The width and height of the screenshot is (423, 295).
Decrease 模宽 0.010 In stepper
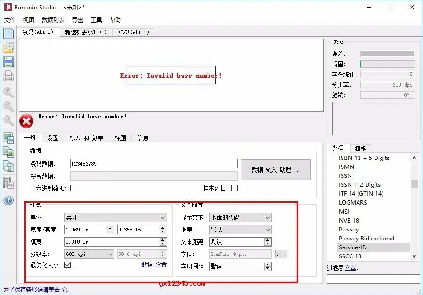click(163, 244)
